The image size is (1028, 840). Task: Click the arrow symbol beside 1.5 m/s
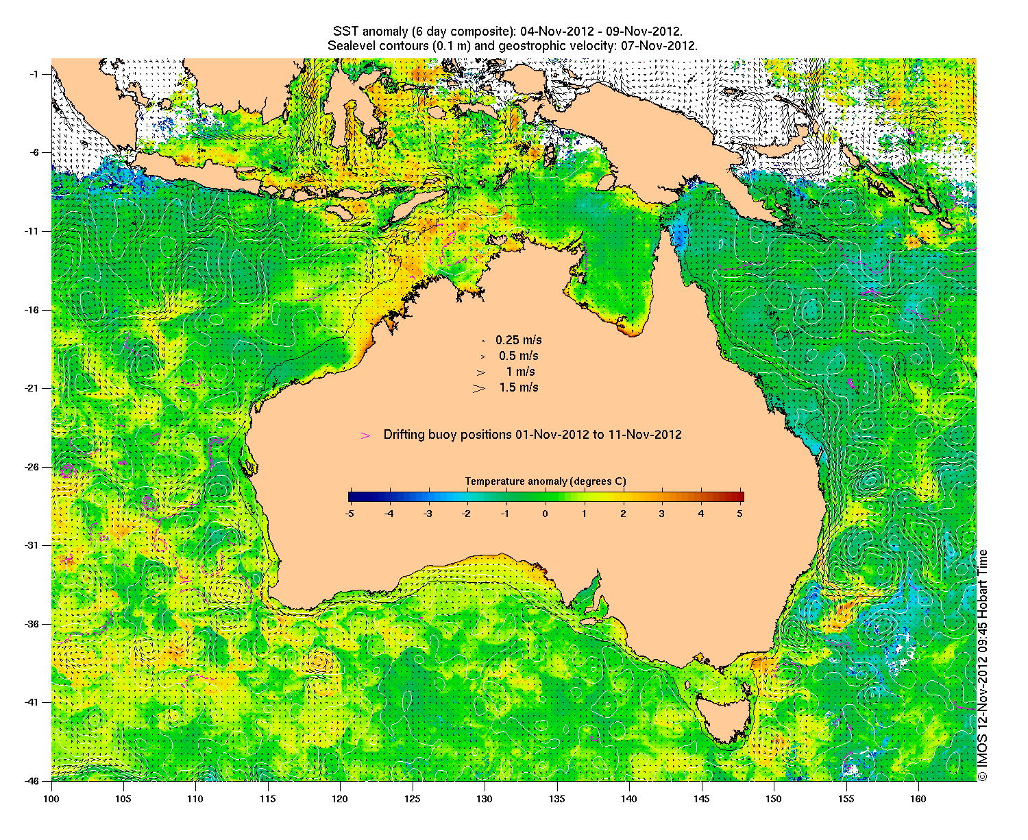479,388
